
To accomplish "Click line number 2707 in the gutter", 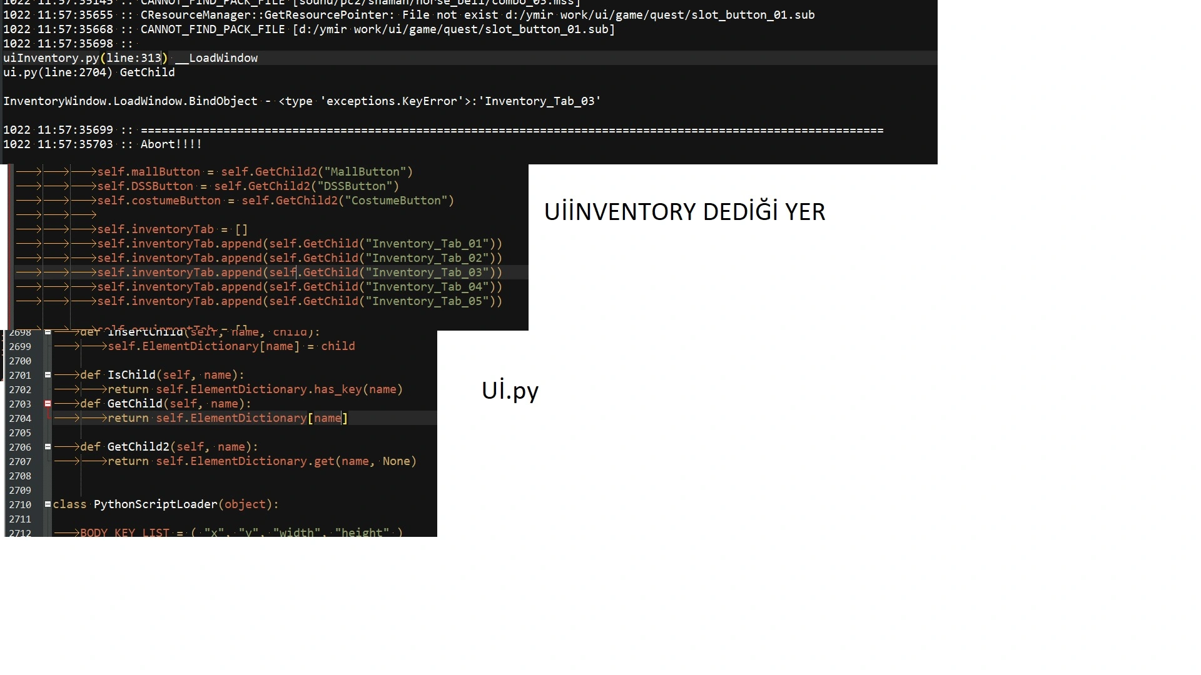I will [x=20, y=462].
